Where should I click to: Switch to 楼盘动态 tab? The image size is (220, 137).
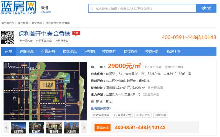click(69, 52)
